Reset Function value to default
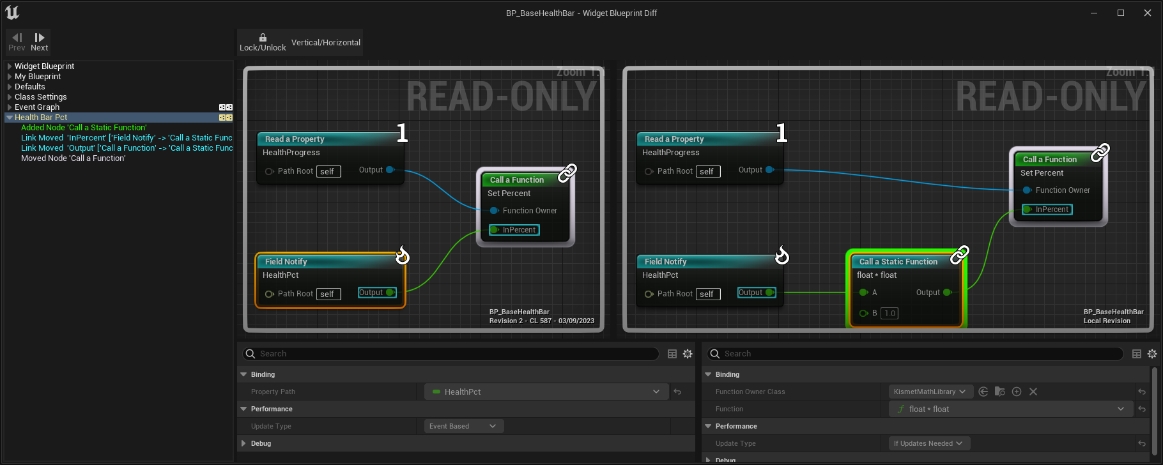The width and height of the screenshot is (1163, 465). pyautogui.click(x=1142, y=409)
